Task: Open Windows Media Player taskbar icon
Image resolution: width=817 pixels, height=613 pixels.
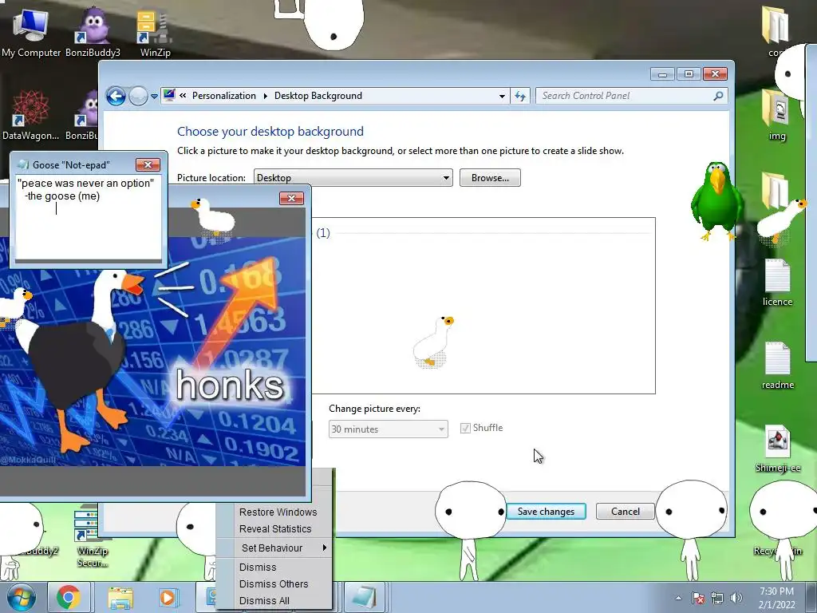Action: pyautogui.click(x=168, y=597)
